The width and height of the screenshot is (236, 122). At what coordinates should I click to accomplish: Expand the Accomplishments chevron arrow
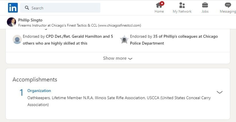click(x=220, y=92)
